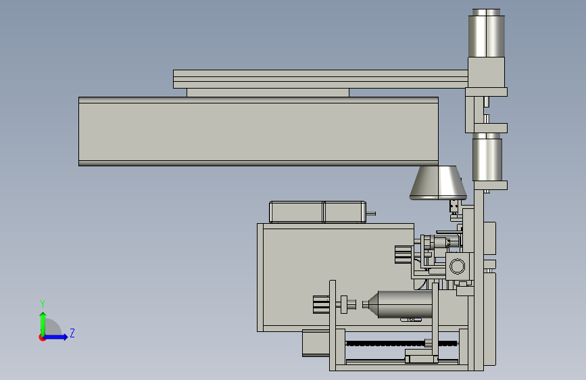Select the cone-shaped hopper part
Image resolution: width=586 pixels, height=380 pixels.
click(x=438, y=183)
